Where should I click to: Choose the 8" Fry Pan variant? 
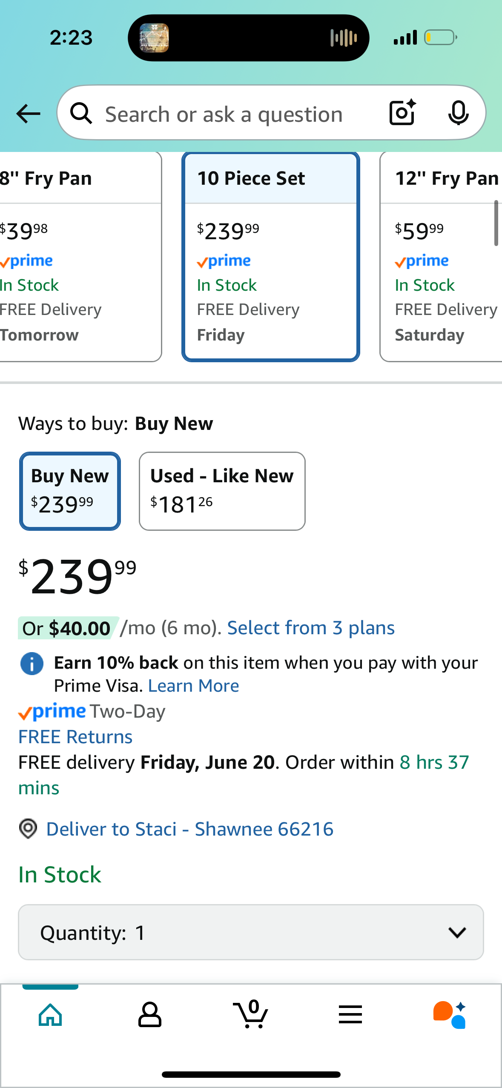(80, 257)
